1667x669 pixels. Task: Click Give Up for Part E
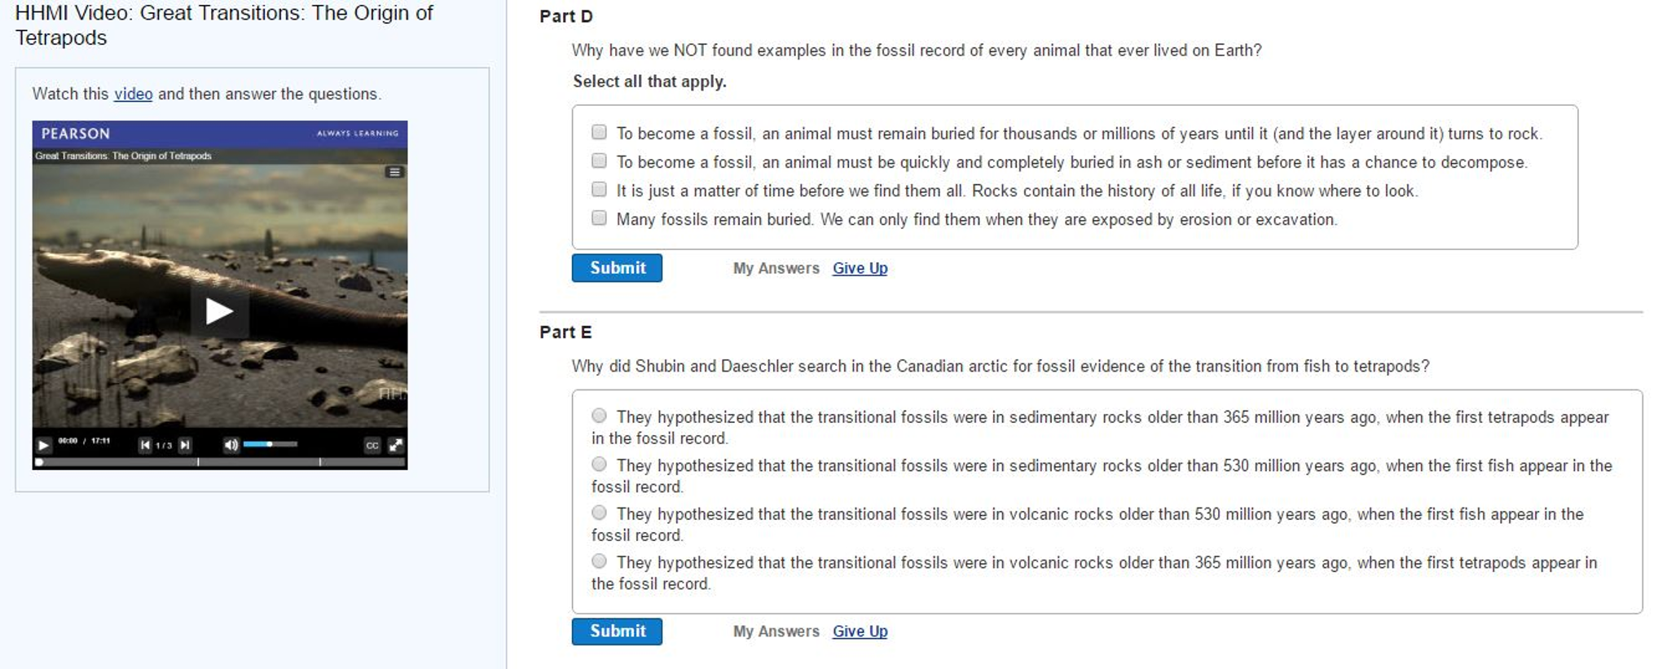pos(860,632)
